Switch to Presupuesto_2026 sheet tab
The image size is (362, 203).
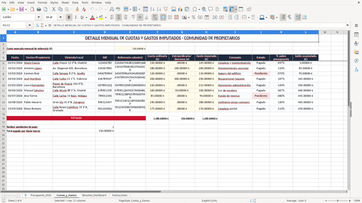pos(41,195)
